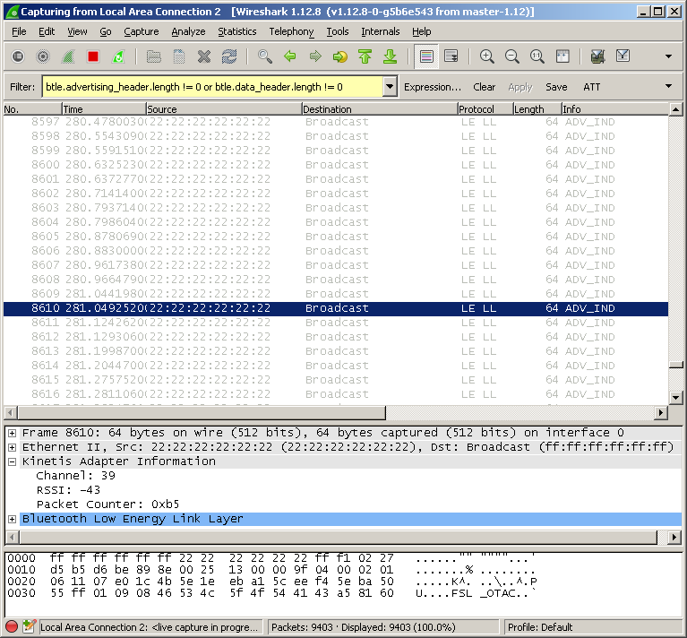
Task: Zoom out packet text
Action: pyautogui.click(x=511, y=56)
